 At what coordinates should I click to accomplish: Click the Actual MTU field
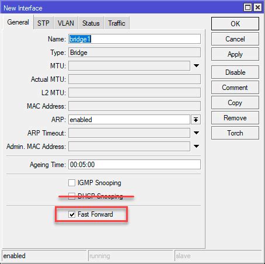134,79
